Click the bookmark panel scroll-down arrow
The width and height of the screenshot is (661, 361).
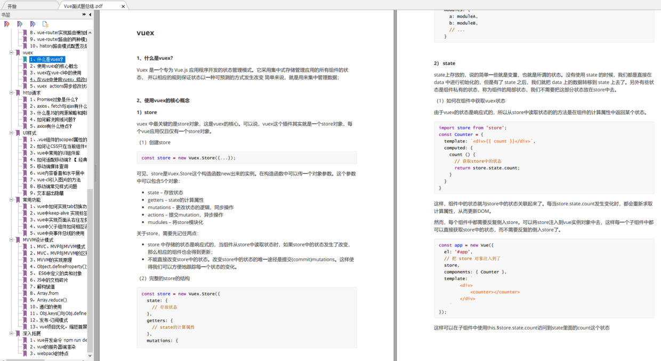coord(90,355)
